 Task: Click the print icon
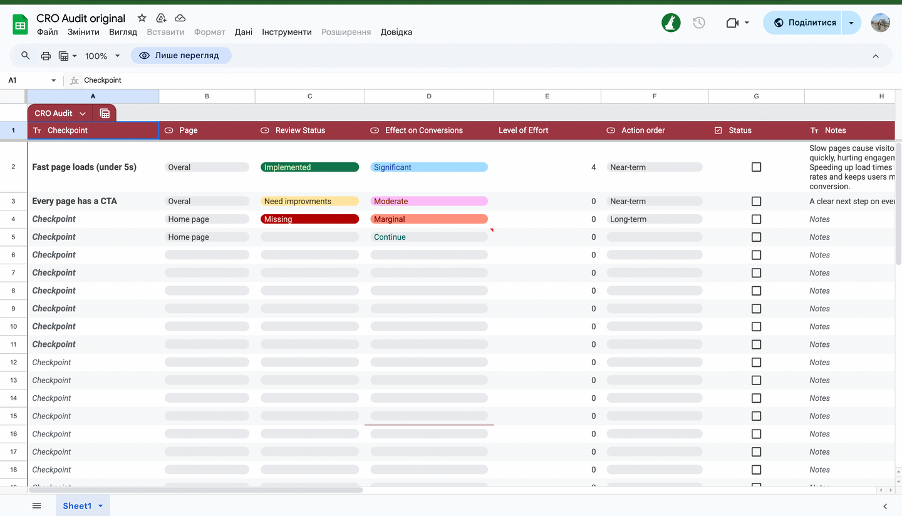click(46, 56)
